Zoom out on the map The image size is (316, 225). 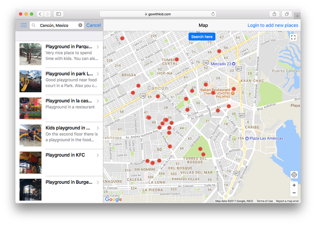coord(294,193)
